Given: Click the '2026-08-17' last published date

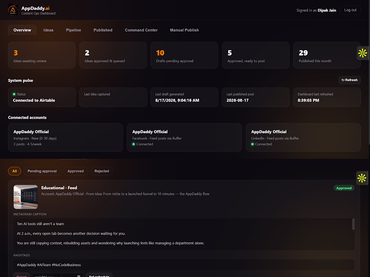Looking at the screenshot, I should [x=237, y=100].
